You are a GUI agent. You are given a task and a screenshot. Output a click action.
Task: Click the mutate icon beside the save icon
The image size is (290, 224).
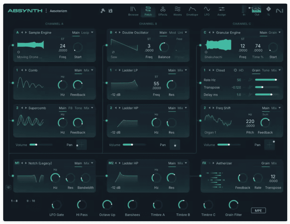103,11
